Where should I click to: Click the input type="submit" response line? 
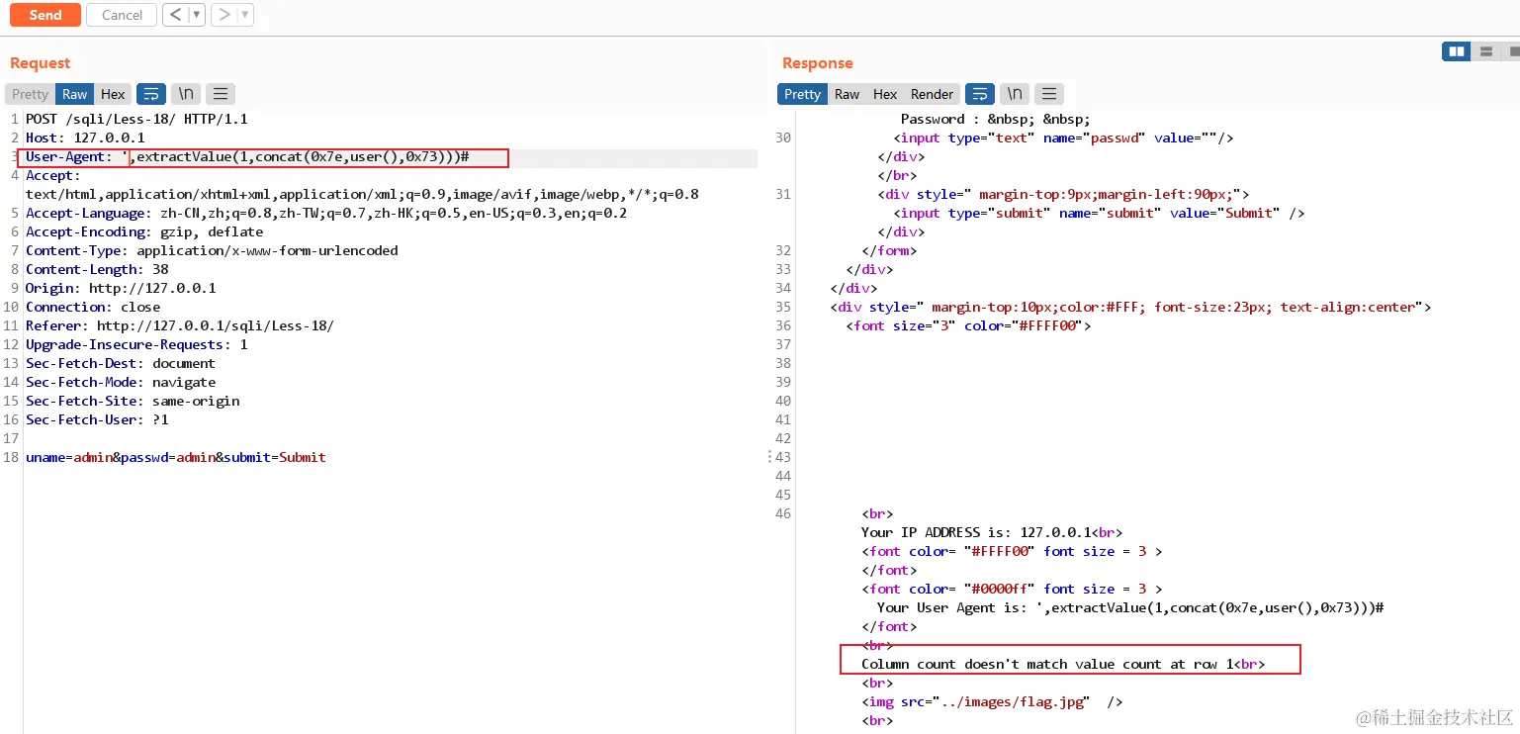click(1099, 213)
